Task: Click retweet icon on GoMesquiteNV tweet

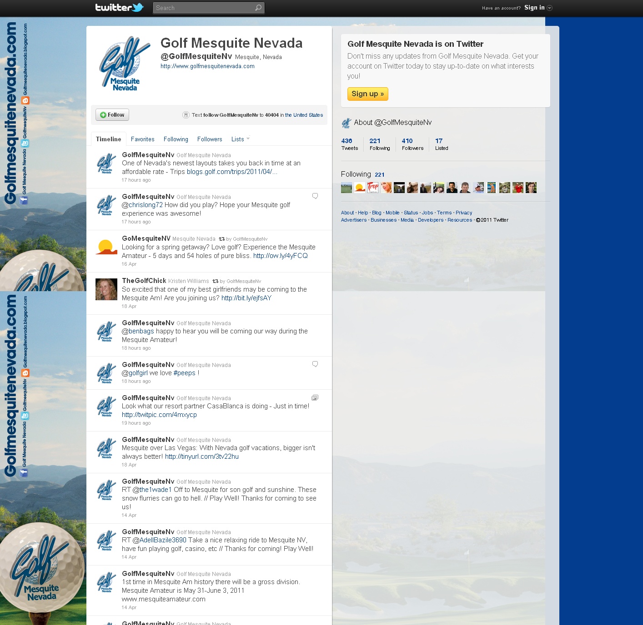Action: [x=221, y=239]
